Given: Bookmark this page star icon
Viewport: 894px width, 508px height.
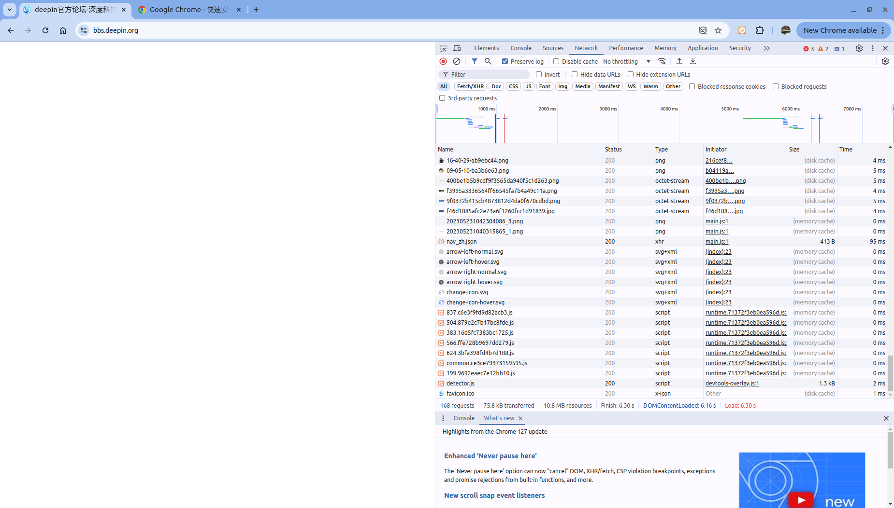Looking at the screenshot, I should 718,30.
